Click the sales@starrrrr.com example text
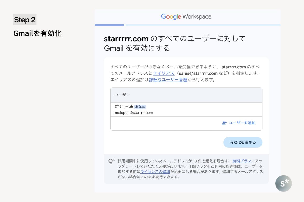This screenshot has width=304, height=202. (x=198, y=73)
